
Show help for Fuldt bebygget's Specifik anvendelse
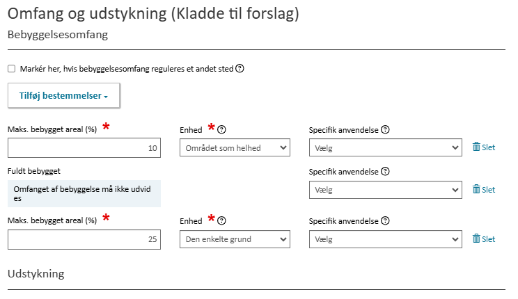coord(385,171)
